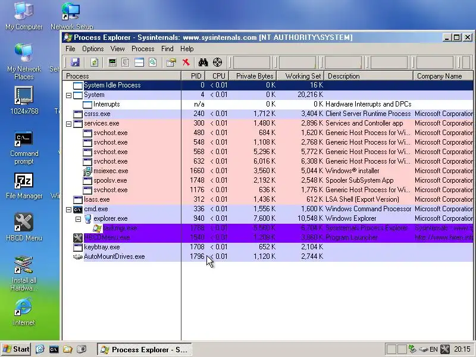Select the csrss.exe process
Image resolution: width=476 pixels, height=357 pixels.
[x=268, y=114]
